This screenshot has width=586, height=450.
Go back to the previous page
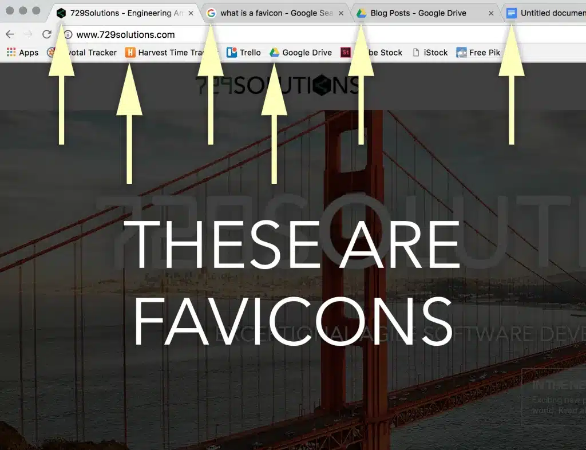click(x=10, y=34)
